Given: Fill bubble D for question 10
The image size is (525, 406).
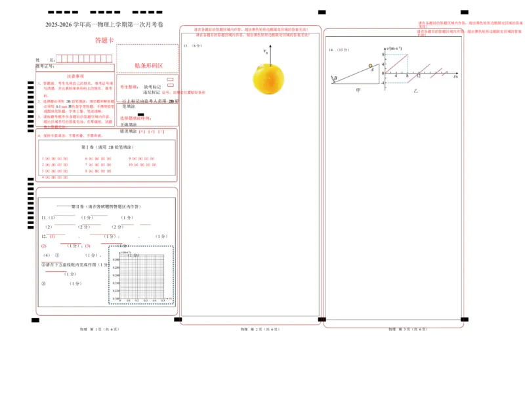Looking at the screenshot, I should point(154,164).
